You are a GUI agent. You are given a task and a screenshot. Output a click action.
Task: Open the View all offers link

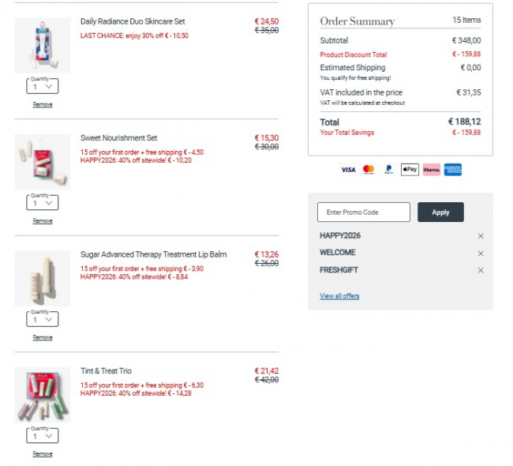click(339, 296)
